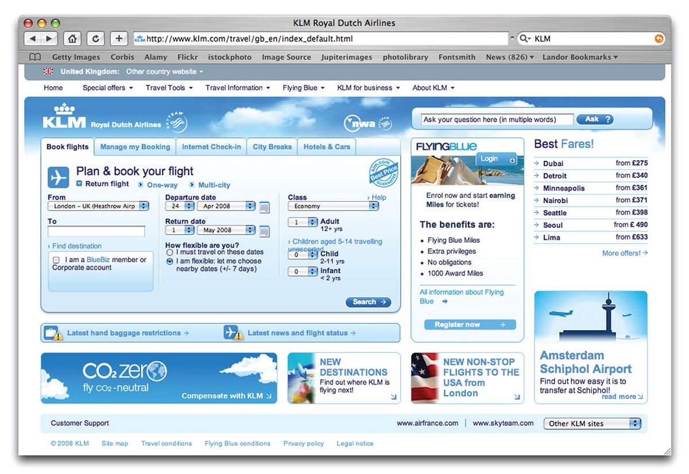Image resolution: width=689 pixels, height=474 pixels.
Task: Click the browser home icon
Action: (72, 39)
